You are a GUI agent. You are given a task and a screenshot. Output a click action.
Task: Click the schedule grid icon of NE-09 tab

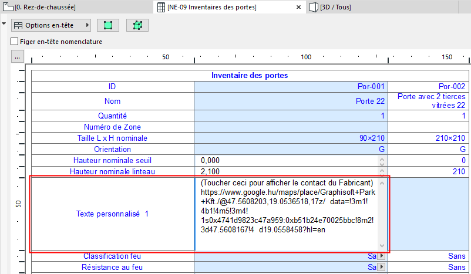tap(161, 7)
